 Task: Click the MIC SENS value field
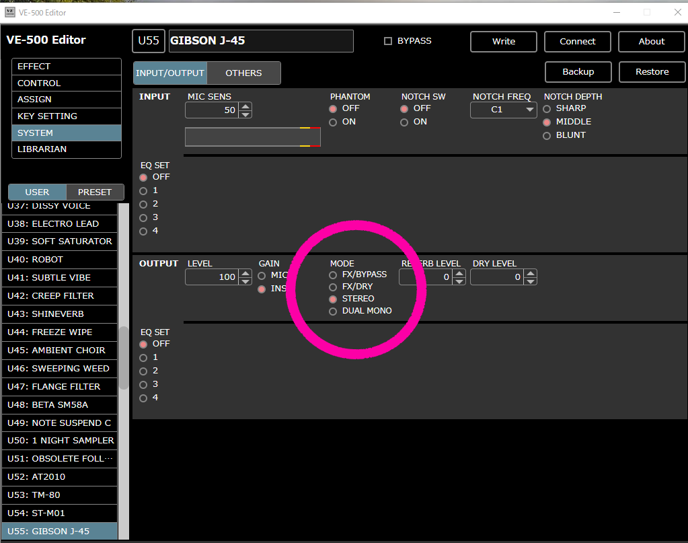point(213,110)
